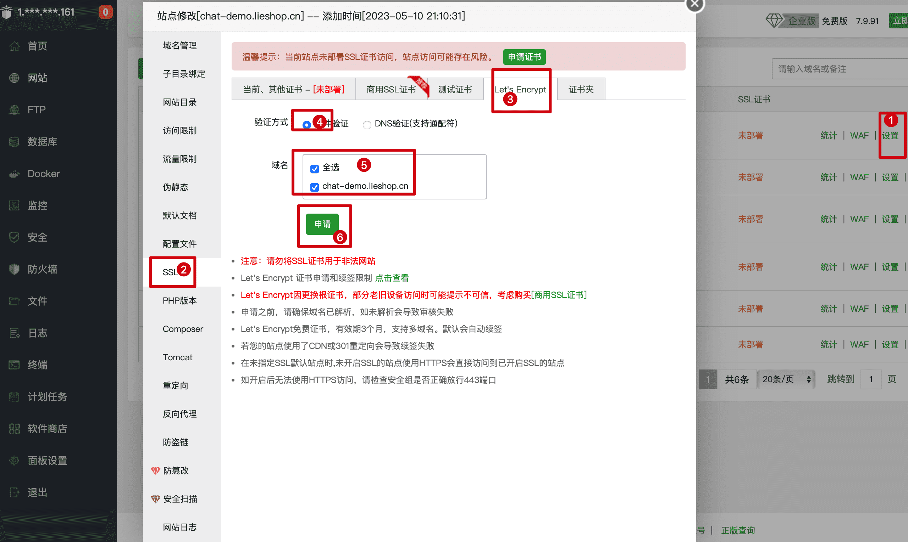The image size is (908, 542).
Task: Click the 软件商店 grid icon
Action: [x=14, y=428]
